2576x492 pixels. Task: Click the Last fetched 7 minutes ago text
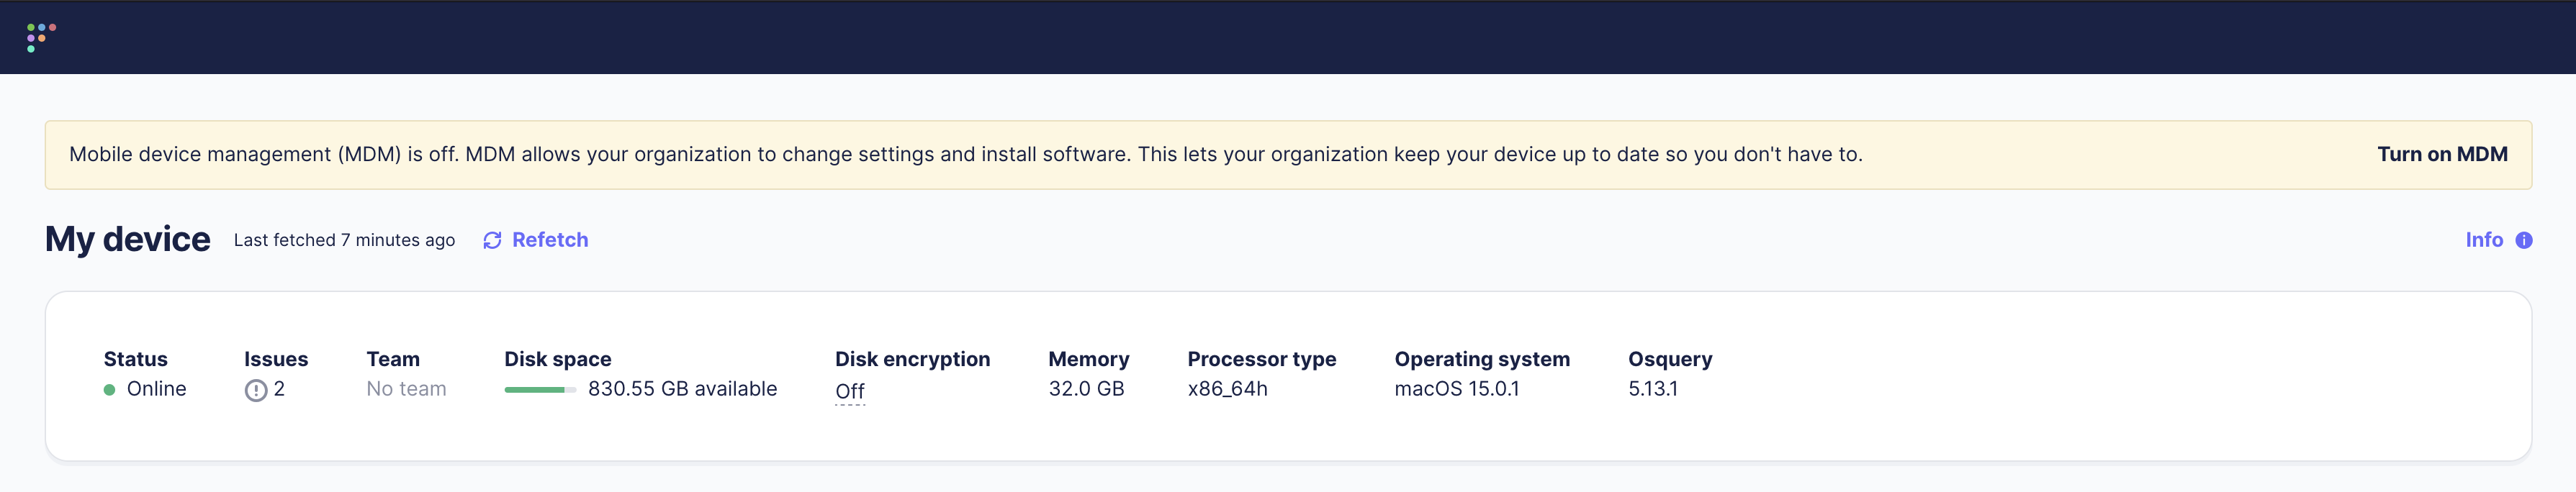click(x=344, y=240)
